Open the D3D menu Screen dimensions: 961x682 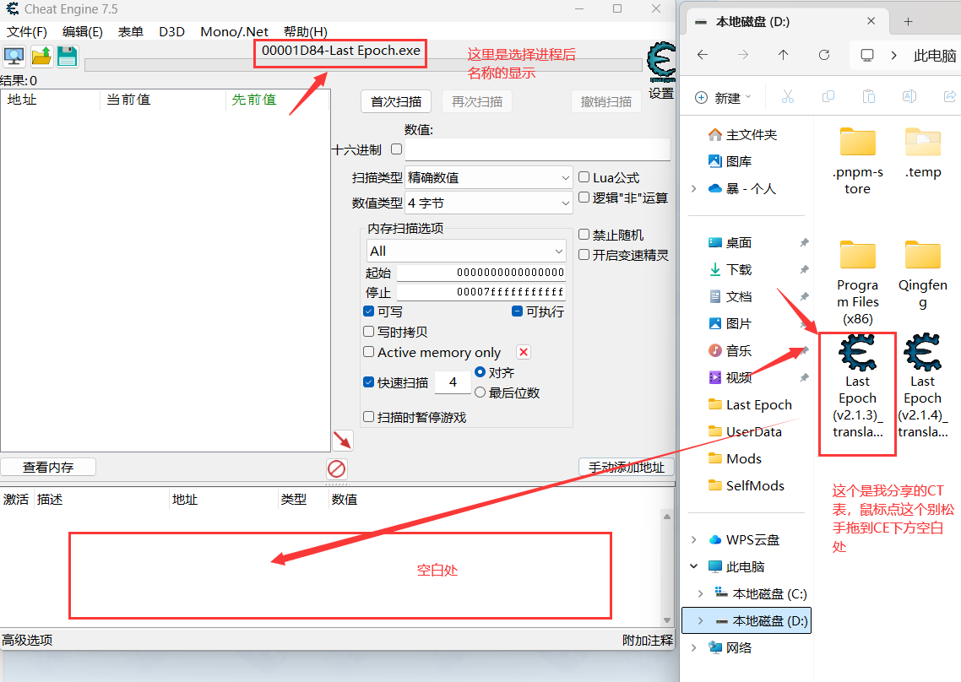pyautogui.click(x=171, y=32)
